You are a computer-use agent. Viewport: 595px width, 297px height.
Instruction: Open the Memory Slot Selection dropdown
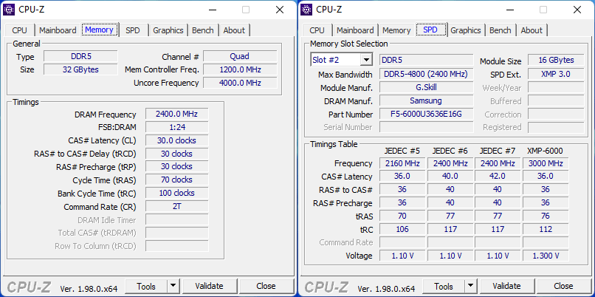[366, 60]
